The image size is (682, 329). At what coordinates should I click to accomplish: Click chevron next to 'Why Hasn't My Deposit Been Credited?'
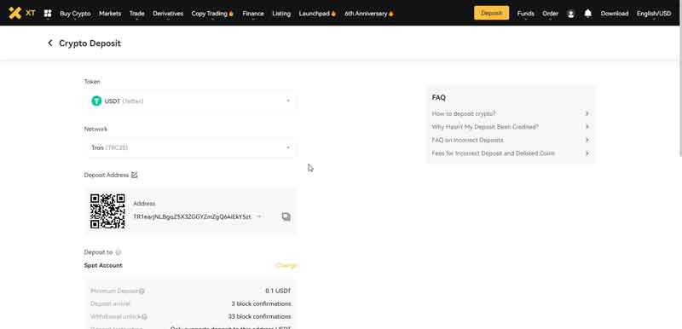(587, 127)
